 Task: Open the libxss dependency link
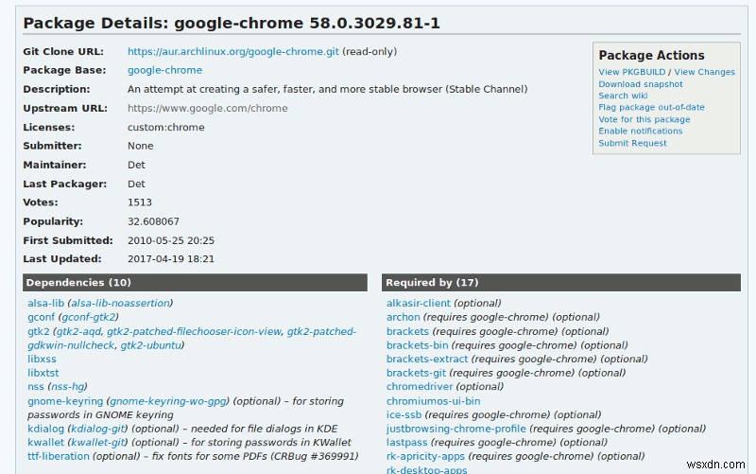42,360
